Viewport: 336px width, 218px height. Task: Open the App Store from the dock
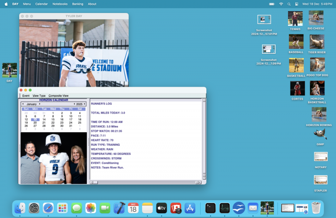pos(190,208)
